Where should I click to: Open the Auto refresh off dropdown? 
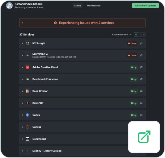121,35
